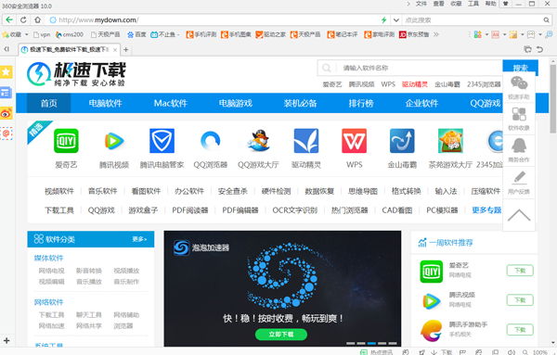557x355 pixels.
Task: Open the PDF阅读器 category link
Action: click(190, 210)
